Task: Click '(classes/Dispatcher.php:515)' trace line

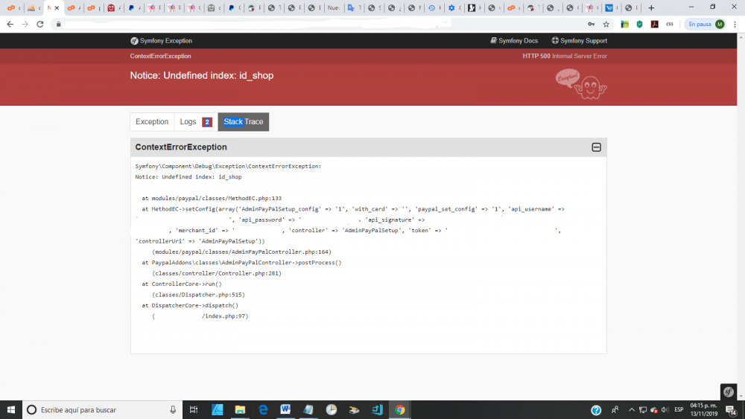Action: [x=199, y=295]
